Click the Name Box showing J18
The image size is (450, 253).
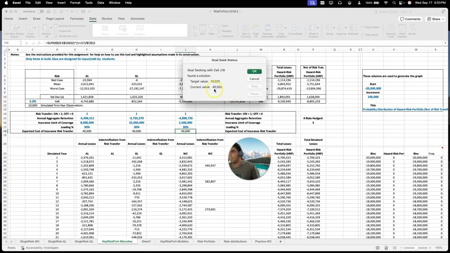11,43
